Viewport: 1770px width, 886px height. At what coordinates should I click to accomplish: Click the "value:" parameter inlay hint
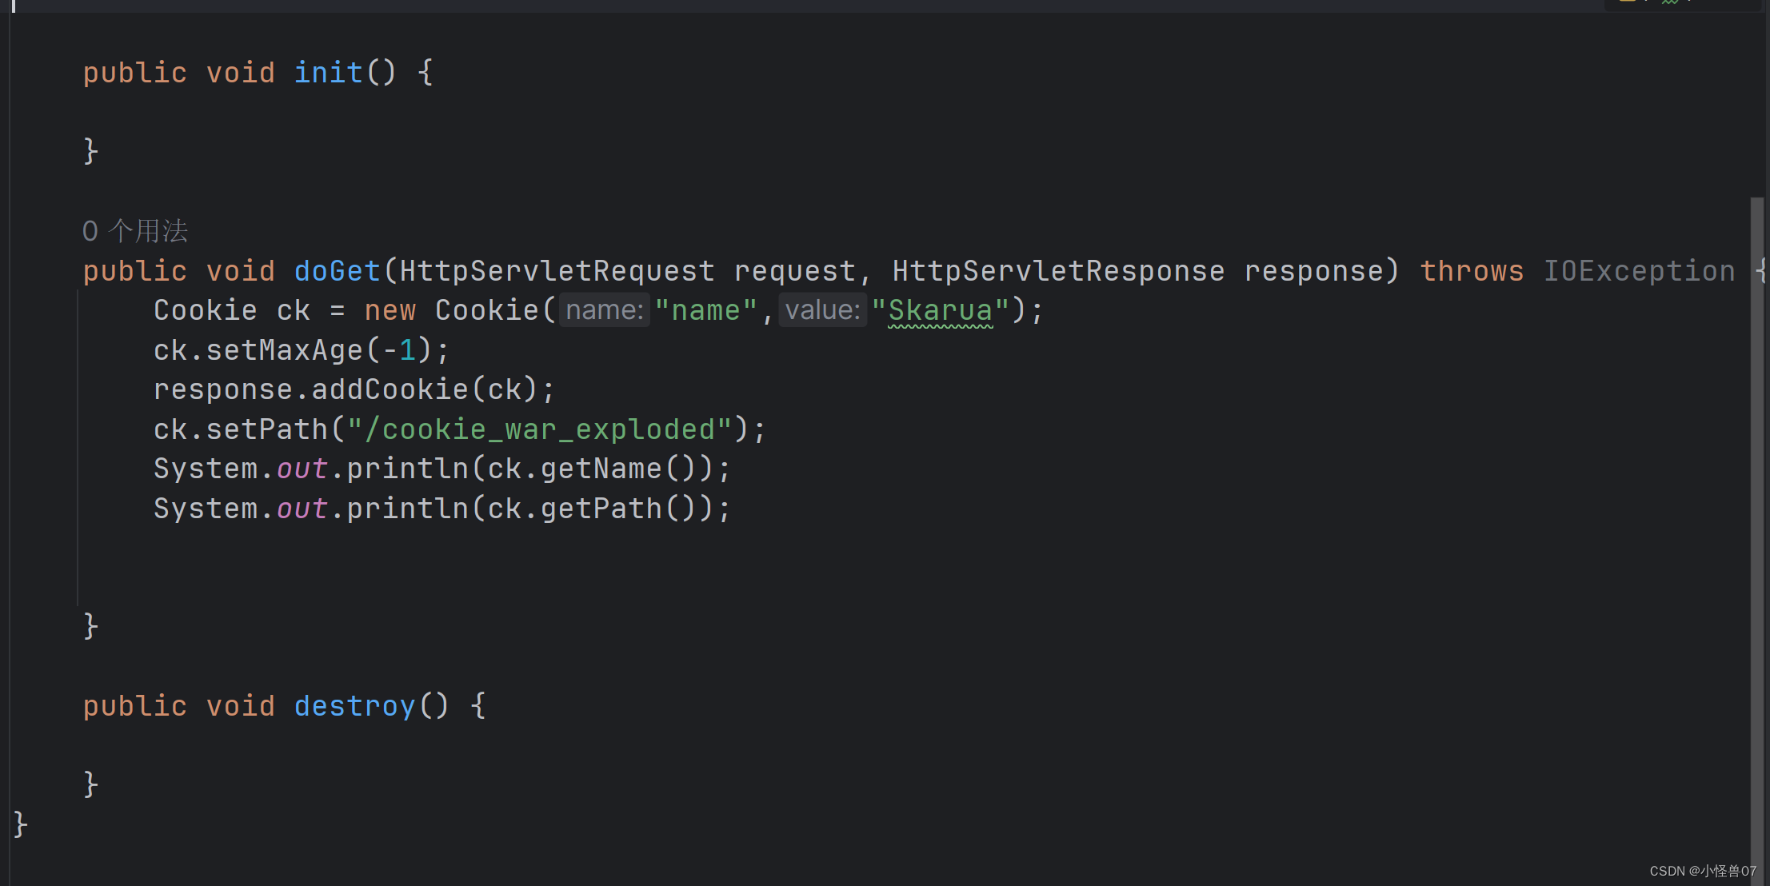click(x=822, y=309)
